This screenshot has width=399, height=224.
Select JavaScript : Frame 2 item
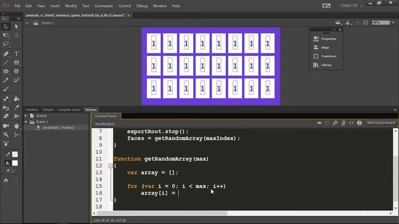[58, 128]
